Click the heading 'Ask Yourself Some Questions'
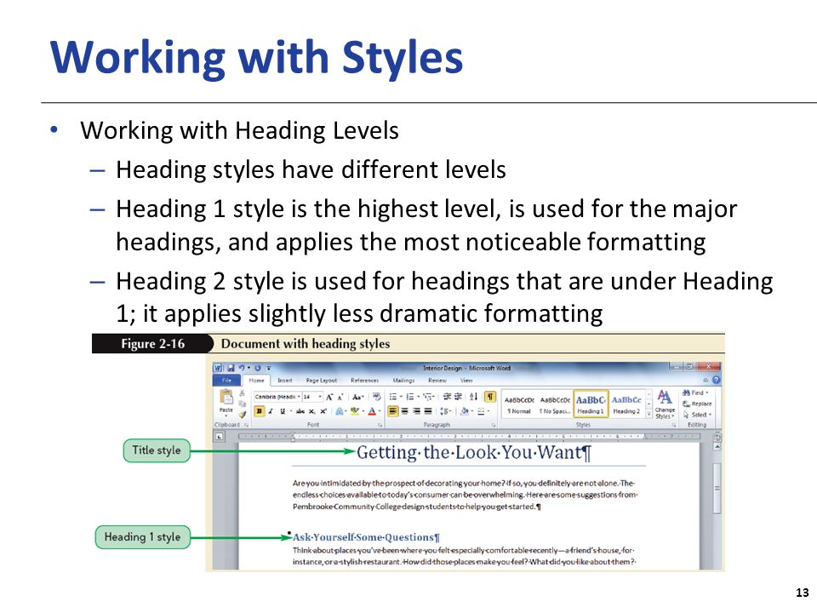 (363, 537)
